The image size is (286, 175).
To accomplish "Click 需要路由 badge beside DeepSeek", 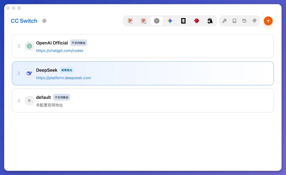I will point(67,70).
